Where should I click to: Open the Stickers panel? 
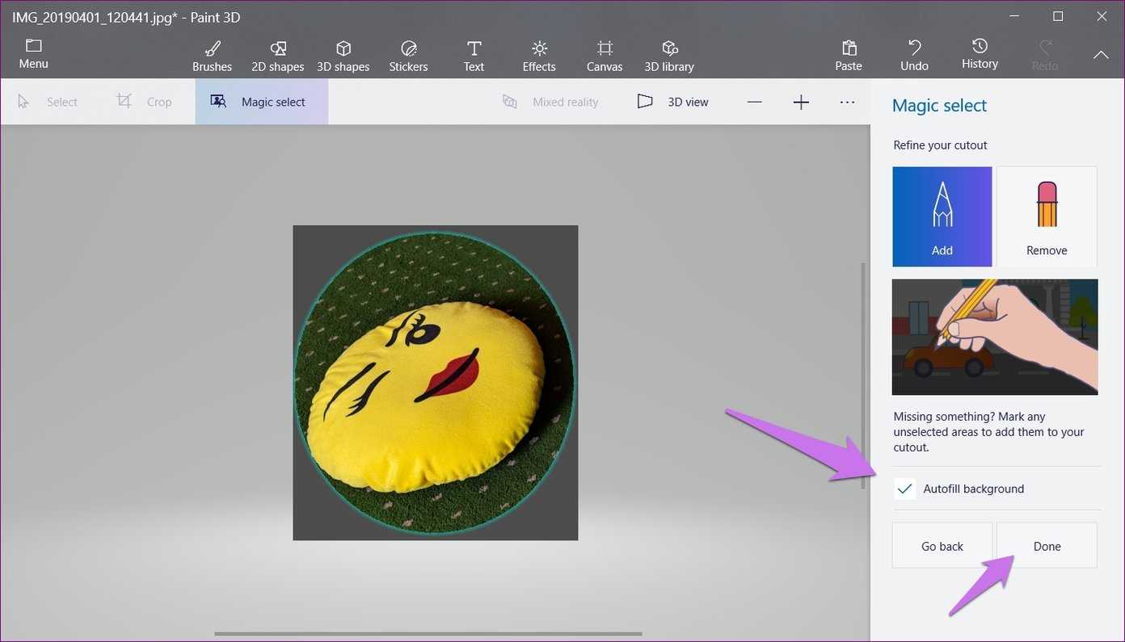coord(408,56)
